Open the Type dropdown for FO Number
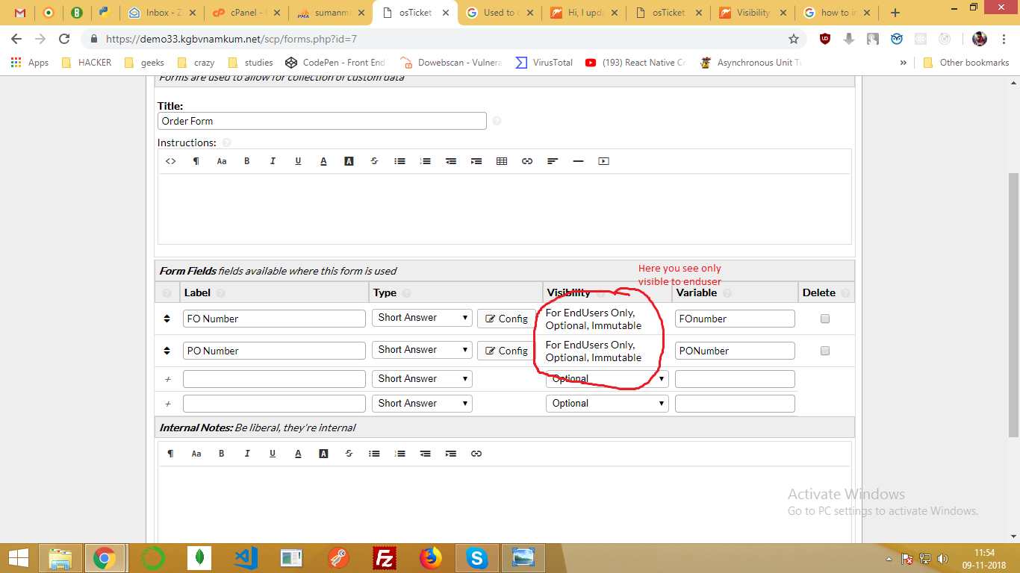The width and height of the screenshot is (1020, 573). [x=422, y=317]
